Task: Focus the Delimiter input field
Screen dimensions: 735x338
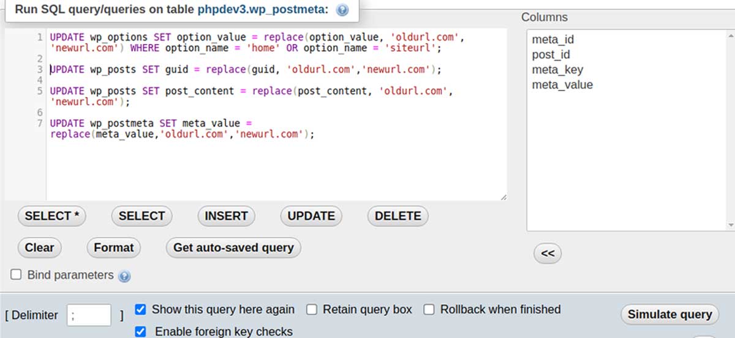Action: point(89,315)
